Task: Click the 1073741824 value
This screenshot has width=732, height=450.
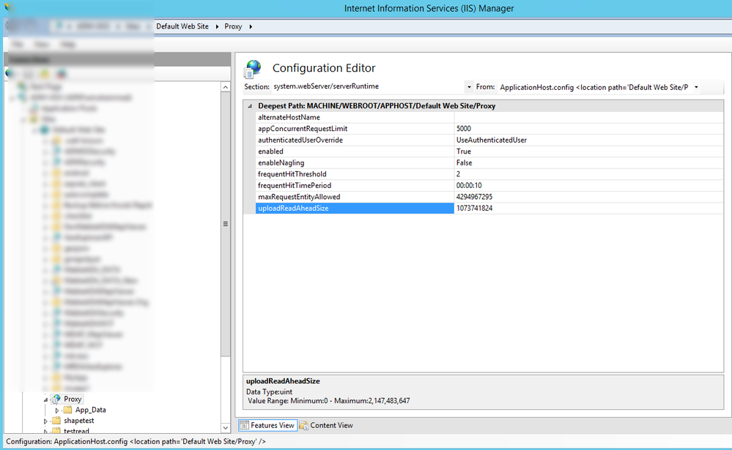Action: coord(474,209)
